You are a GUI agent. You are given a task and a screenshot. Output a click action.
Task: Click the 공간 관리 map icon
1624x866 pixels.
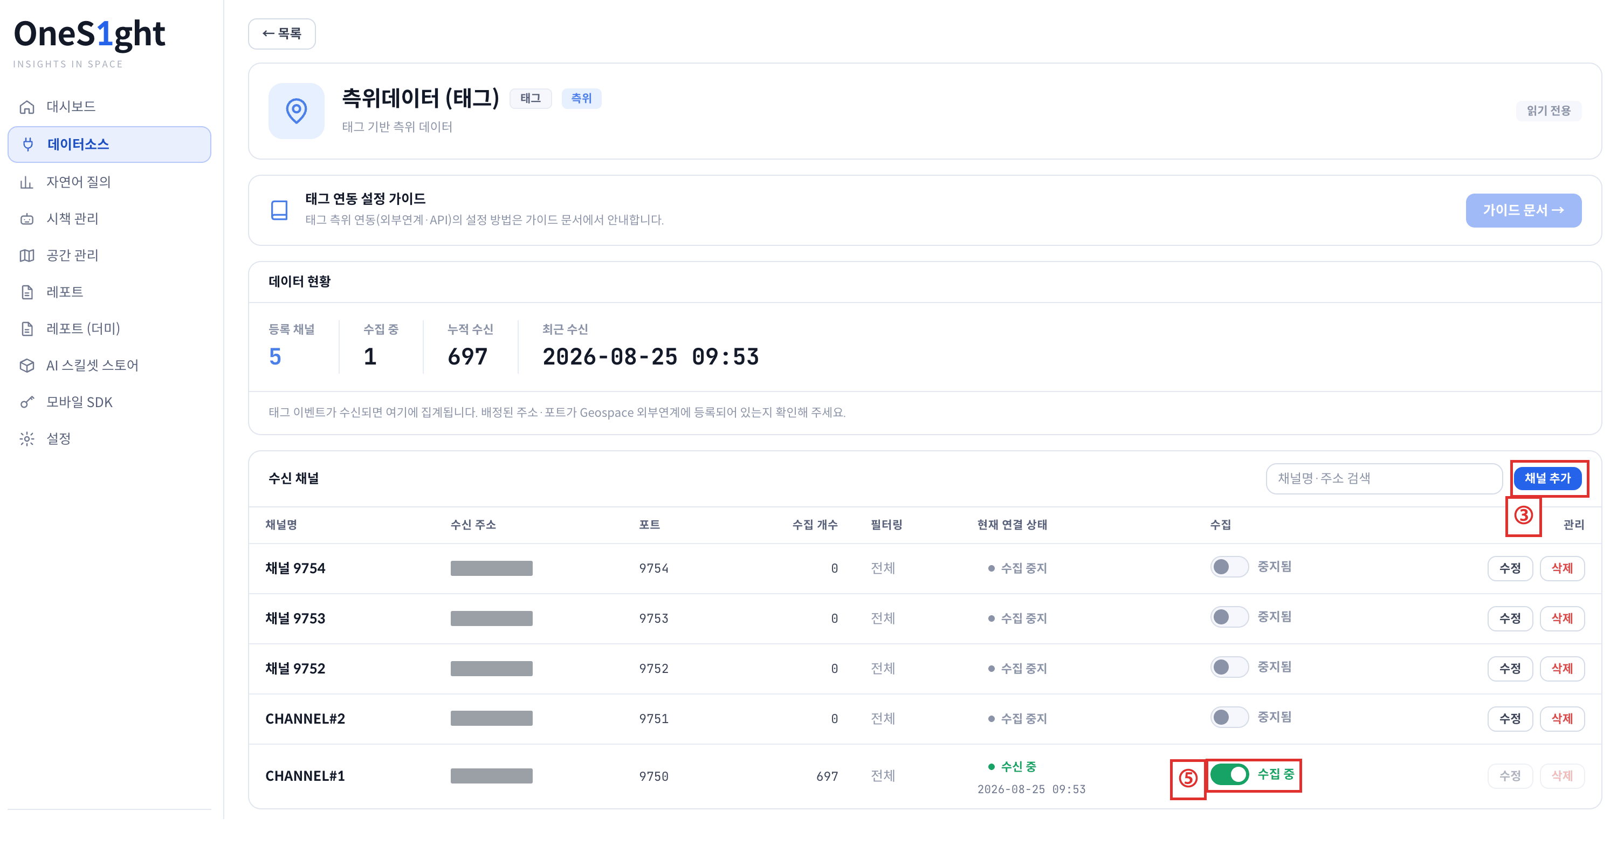(26, 255)
